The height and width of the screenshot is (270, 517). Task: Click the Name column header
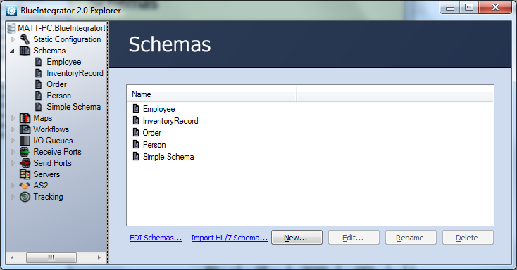212,94
